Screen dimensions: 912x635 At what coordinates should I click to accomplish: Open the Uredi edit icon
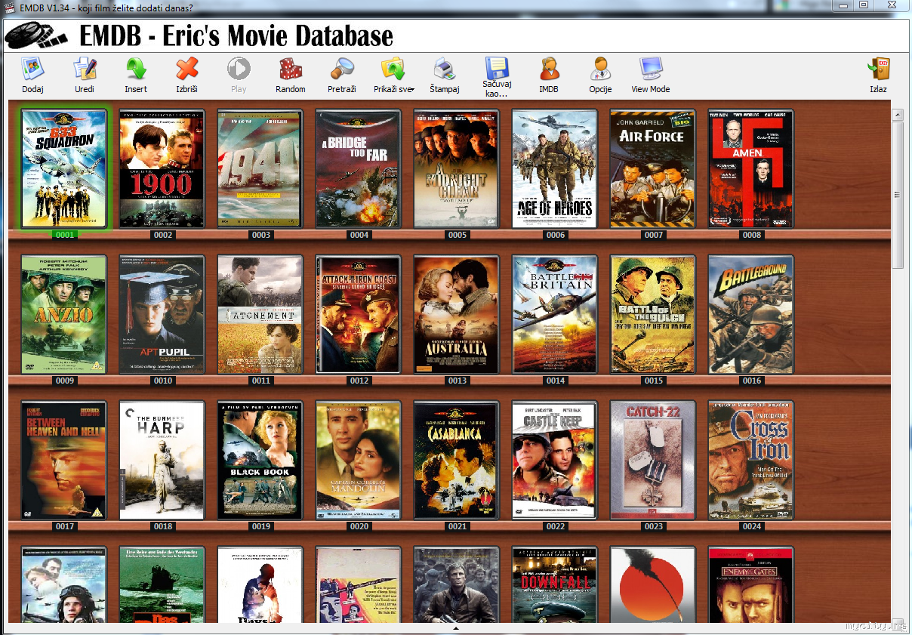pyautogui.click(x=85, y=69)
